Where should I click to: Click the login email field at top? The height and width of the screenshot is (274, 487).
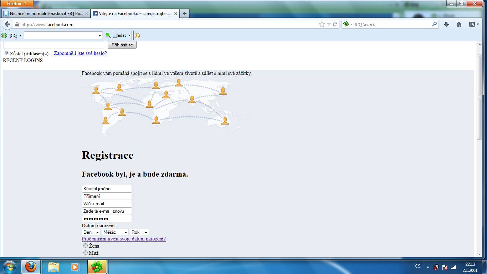coord(28,45)
